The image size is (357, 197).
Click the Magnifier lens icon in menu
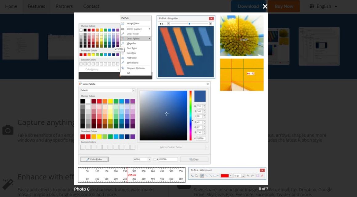[x=123, y=43]
